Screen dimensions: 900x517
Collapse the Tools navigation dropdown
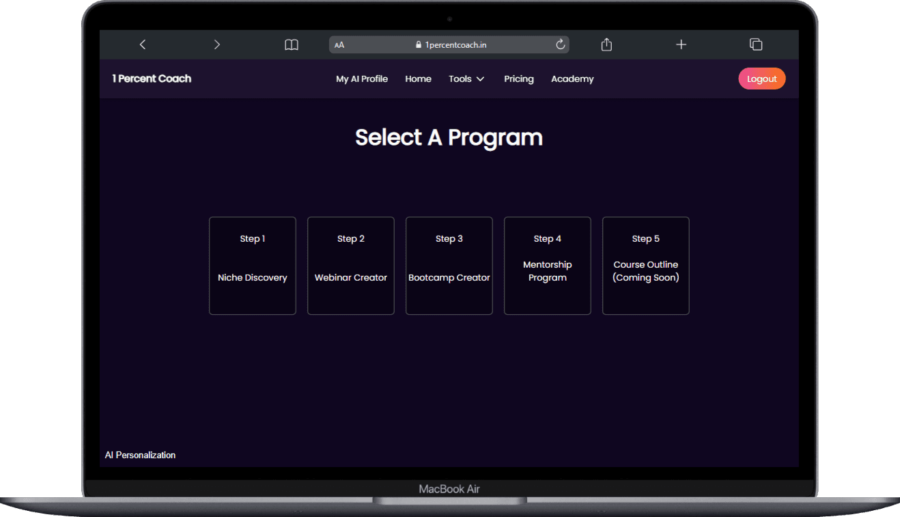coord(480,79)
